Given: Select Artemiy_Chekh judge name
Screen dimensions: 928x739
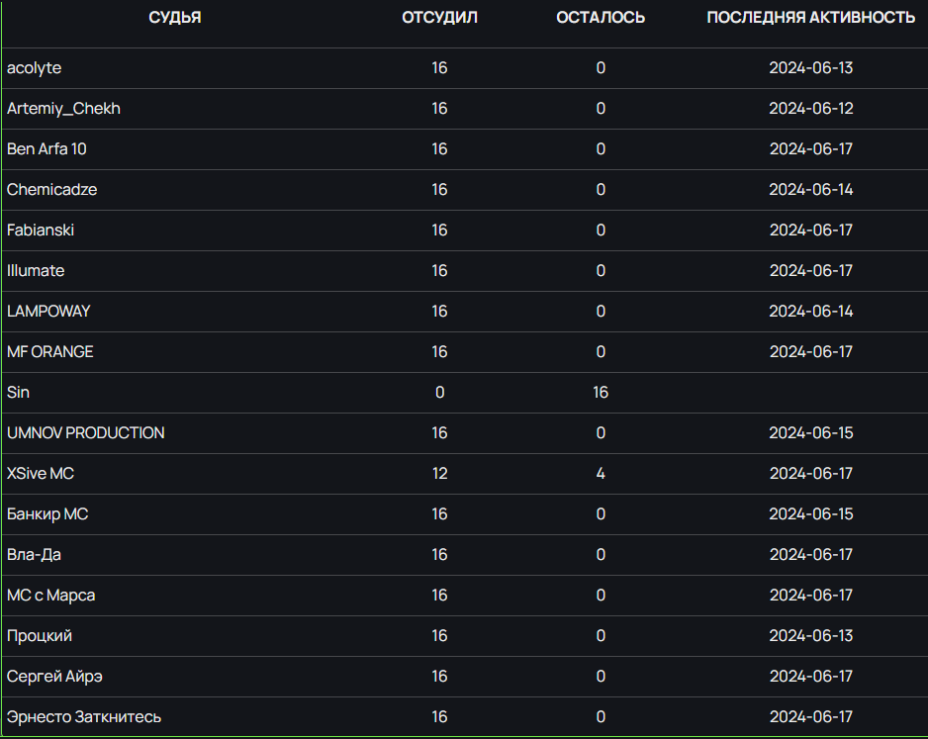Looking at the screenshot, I should pos(63,109).
